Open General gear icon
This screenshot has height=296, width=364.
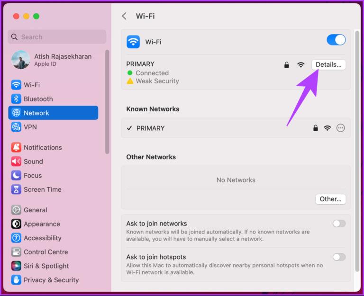(x=16, y=210)
